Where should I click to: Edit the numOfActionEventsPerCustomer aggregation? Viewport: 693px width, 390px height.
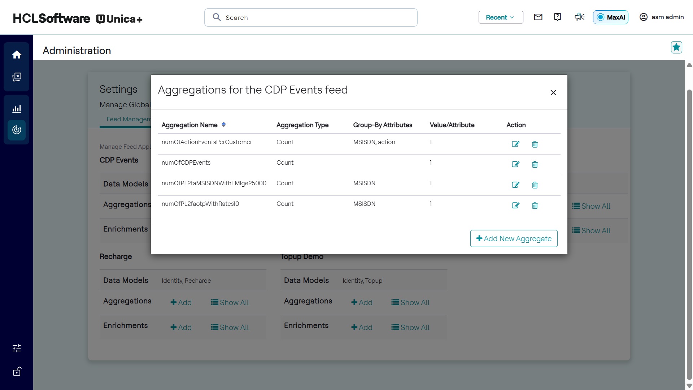[515, 144]
